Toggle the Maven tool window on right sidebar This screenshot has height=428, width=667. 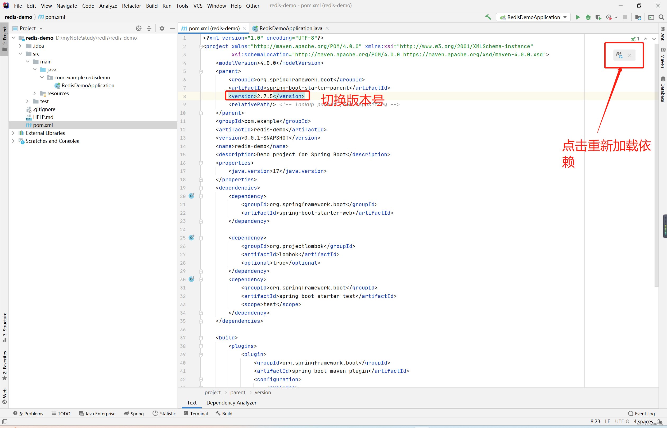(x=663, y=58)
